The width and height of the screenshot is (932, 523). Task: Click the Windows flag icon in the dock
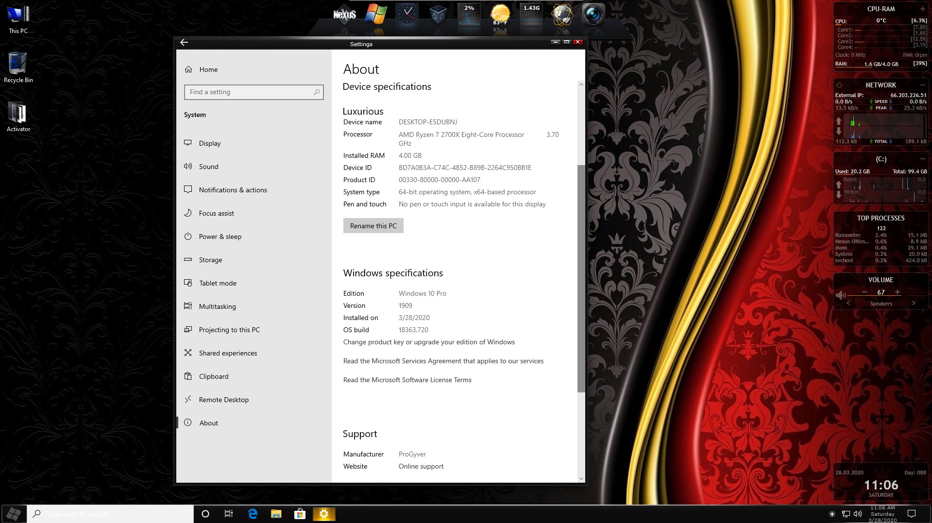coord(376,15)
